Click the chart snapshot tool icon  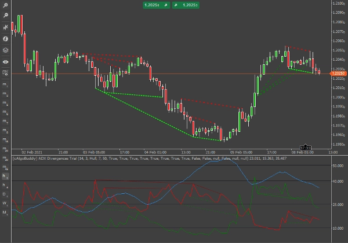(5, 72)
